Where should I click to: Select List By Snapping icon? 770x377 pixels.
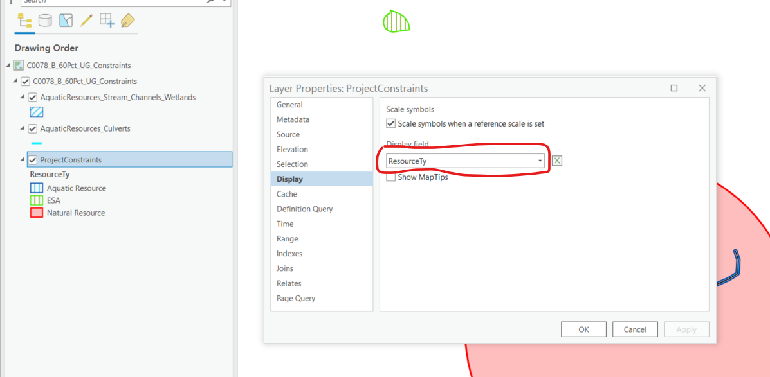tap(107, 20)
